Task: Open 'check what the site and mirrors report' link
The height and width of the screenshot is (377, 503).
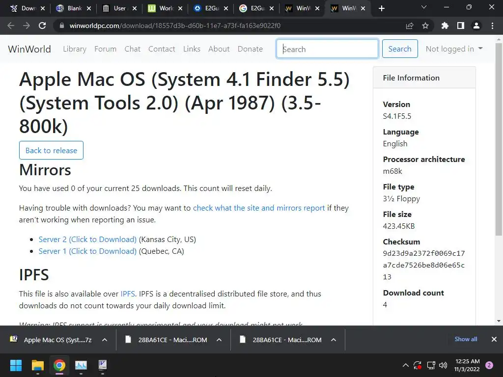Action: [x=259, y=208]
